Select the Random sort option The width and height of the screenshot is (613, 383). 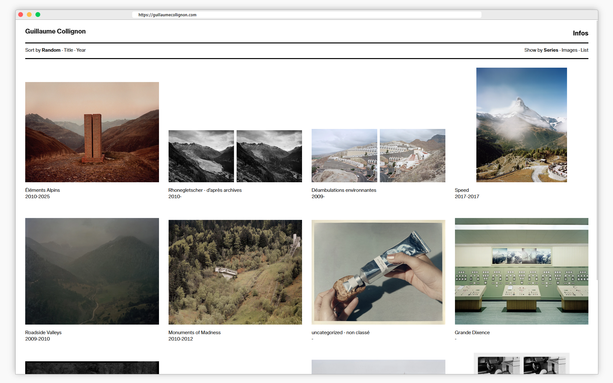51,50
